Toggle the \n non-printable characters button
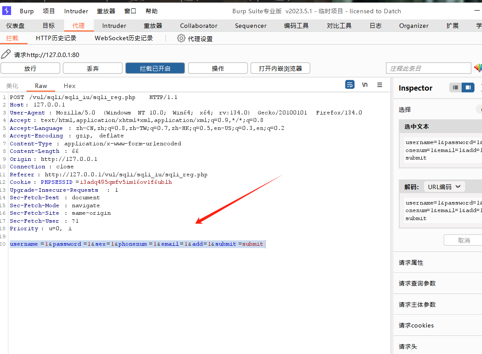 tap(365, 84)
